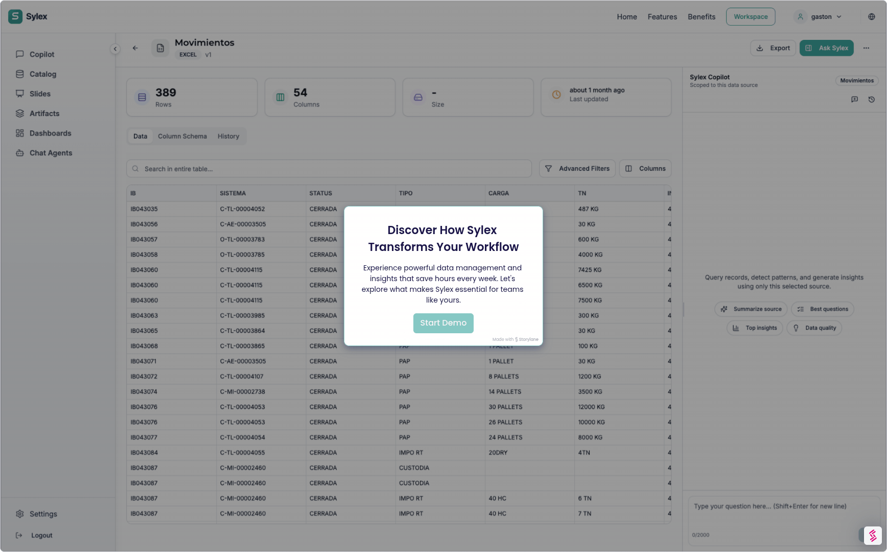The height and width of the screenshot is (552, 887).
Task: Open the Columns selector
Action: point(645,169)
